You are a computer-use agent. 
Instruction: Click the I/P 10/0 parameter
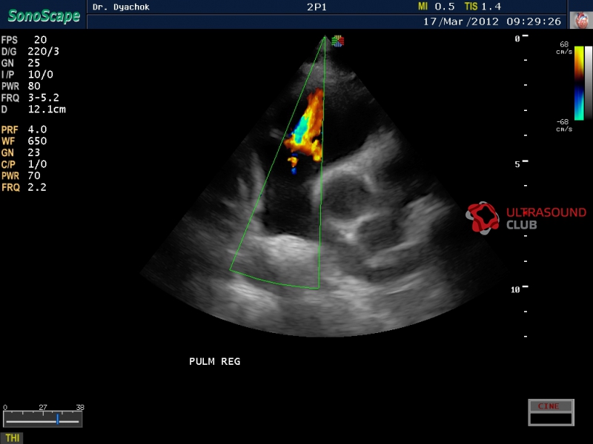point(27,75)
